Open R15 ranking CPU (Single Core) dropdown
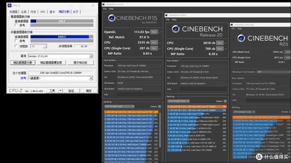 tap(119, 106)
